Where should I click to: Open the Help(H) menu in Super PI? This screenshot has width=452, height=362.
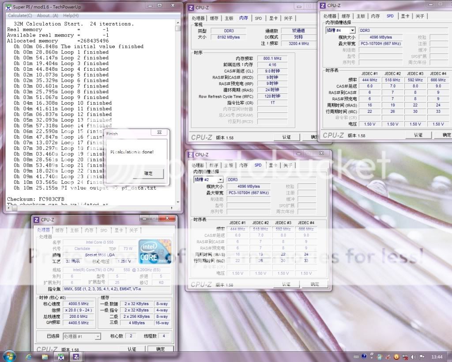point(70,15)
